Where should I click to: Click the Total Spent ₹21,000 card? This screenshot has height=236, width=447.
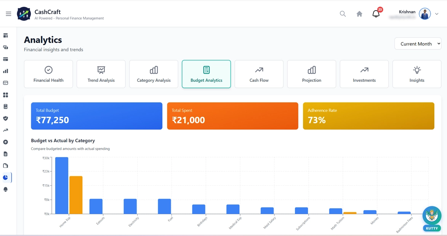[232, 116]
